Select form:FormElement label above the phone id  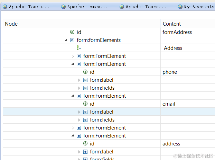coord(105,64)
